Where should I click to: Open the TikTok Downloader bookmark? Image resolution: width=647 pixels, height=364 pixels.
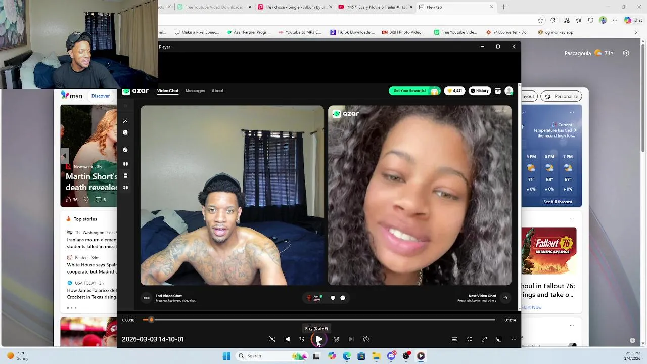click(x=352, y=32)
